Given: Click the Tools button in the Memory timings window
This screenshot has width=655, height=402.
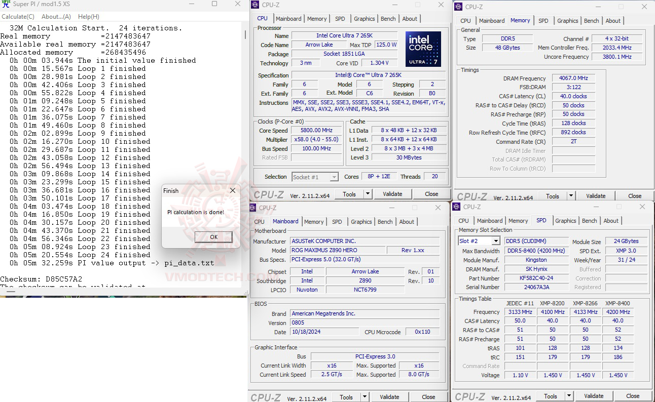Looking at the screenshot, I should (552, 196).
